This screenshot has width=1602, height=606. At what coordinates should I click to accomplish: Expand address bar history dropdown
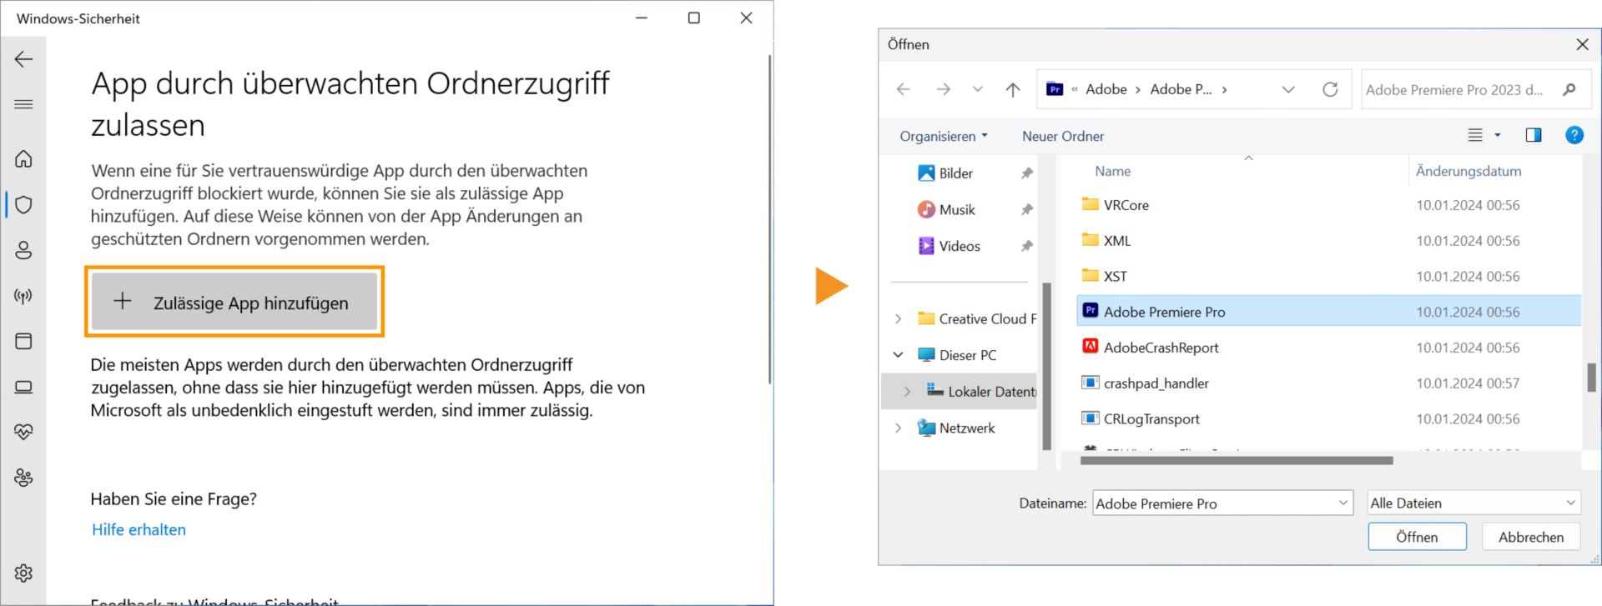(x=1288, y=89)
